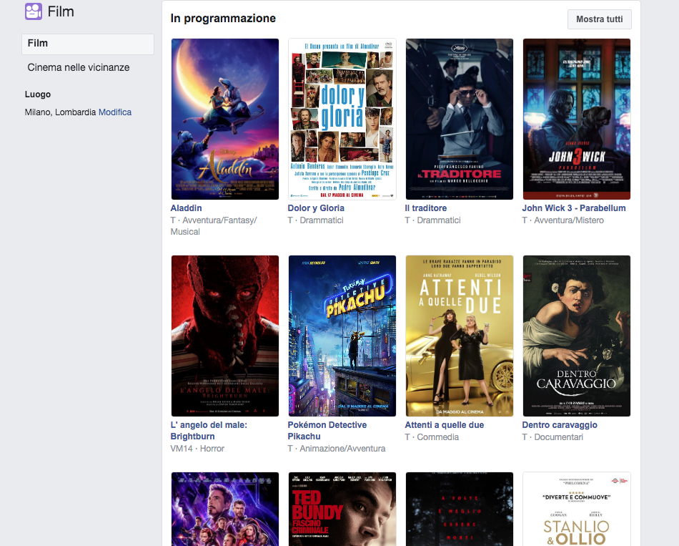The width and height of the screenshot is (679, 546).
Task: Click the 'Luogo' label
Action: click(38, 94)
